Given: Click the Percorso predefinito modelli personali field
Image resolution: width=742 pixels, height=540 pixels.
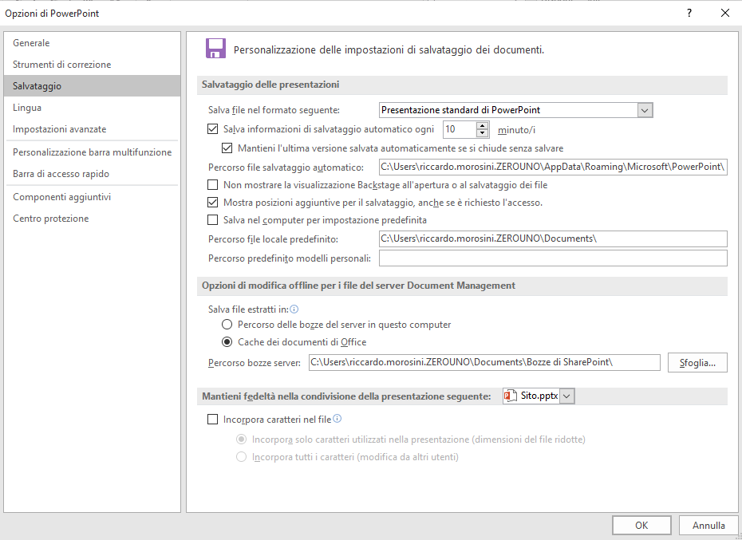Looking at the screenshot, I should pyautogui.click(x=553, y=258).
